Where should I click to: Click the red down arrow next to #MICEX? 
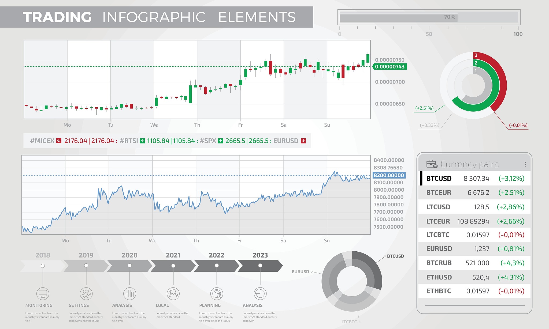click(x=59, y=141)
